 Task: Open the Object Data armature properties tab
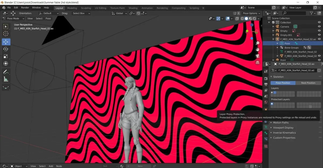click(x=266, y=127)
